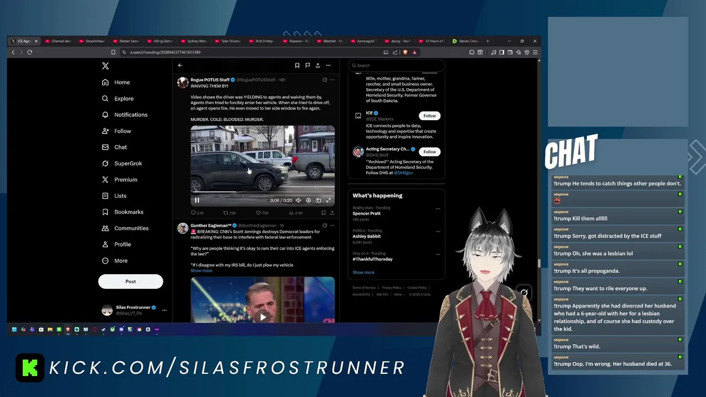Repost the post with 13K reposts
The width and height of the screenshot is (706, 397).
pos(229,213)
